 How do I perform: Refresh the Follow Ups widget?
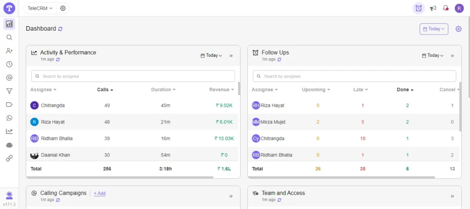pyautogui.click(x=280, y=59)
